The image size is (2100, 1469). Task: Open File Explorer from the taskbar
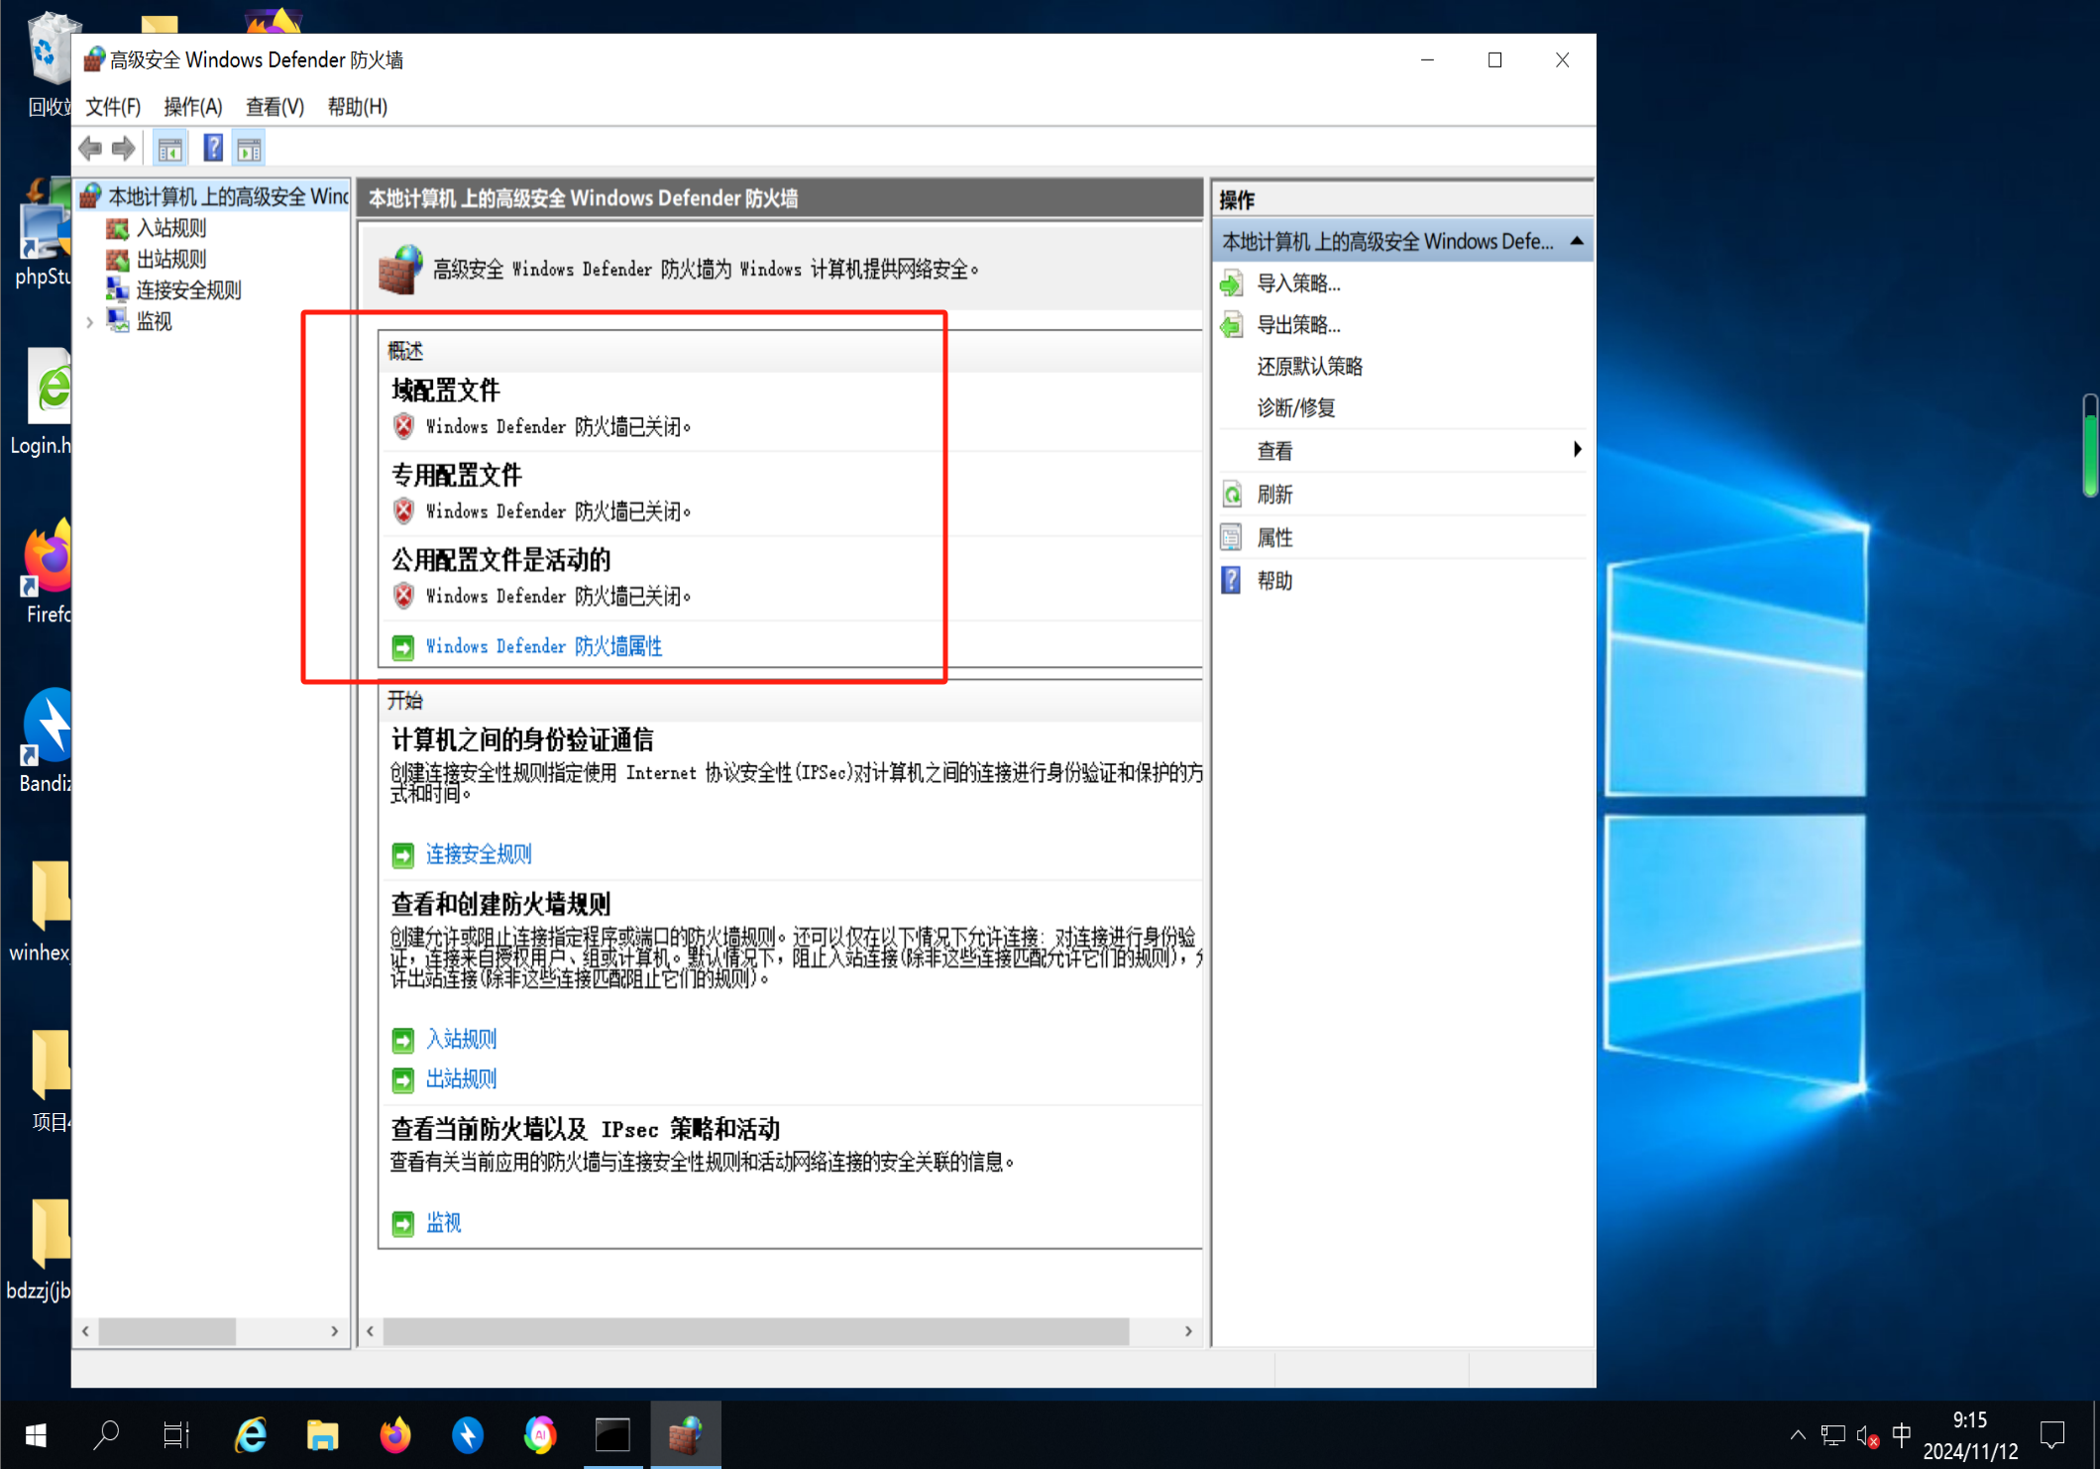click(x=322, y=1434)
